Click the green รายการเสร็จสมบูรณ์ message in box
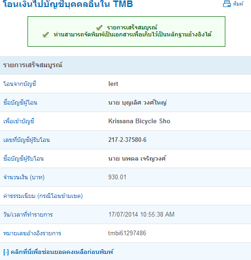Image resolution: width=251 pixels, height=260 pixels. click(x=132, y=27)
